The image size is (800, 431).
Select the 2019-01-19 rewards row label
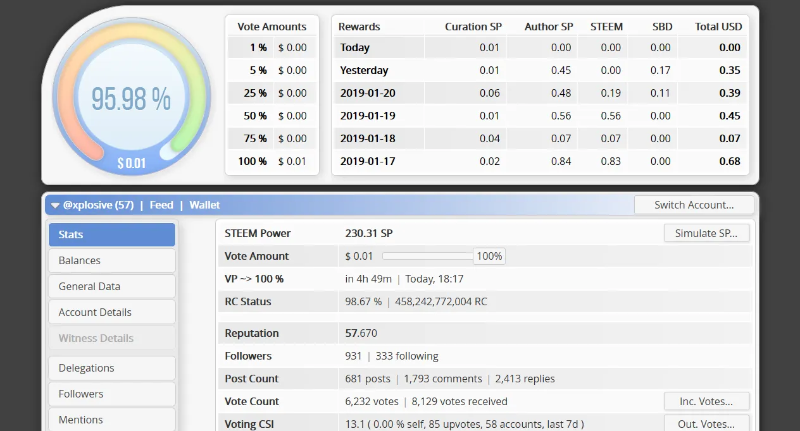[368, 116]
